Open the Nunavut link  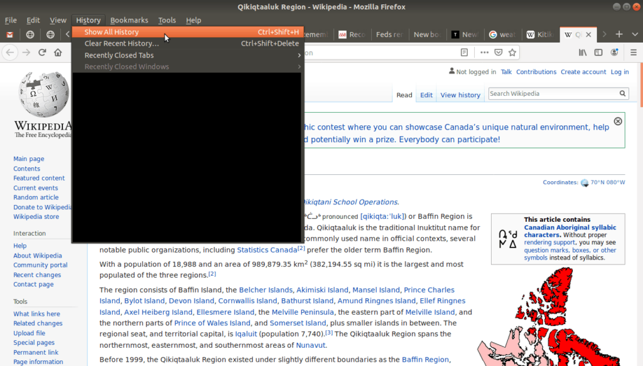point(310,345)
